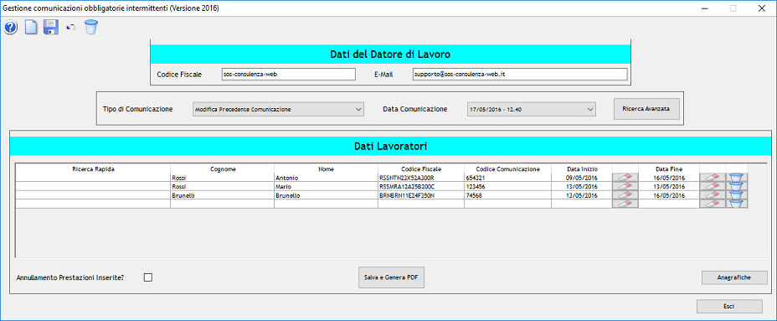Delete the Rossi Antonio row
This screenshot has width=777, height=321.
pyautogui.click(x=737, y=178)
